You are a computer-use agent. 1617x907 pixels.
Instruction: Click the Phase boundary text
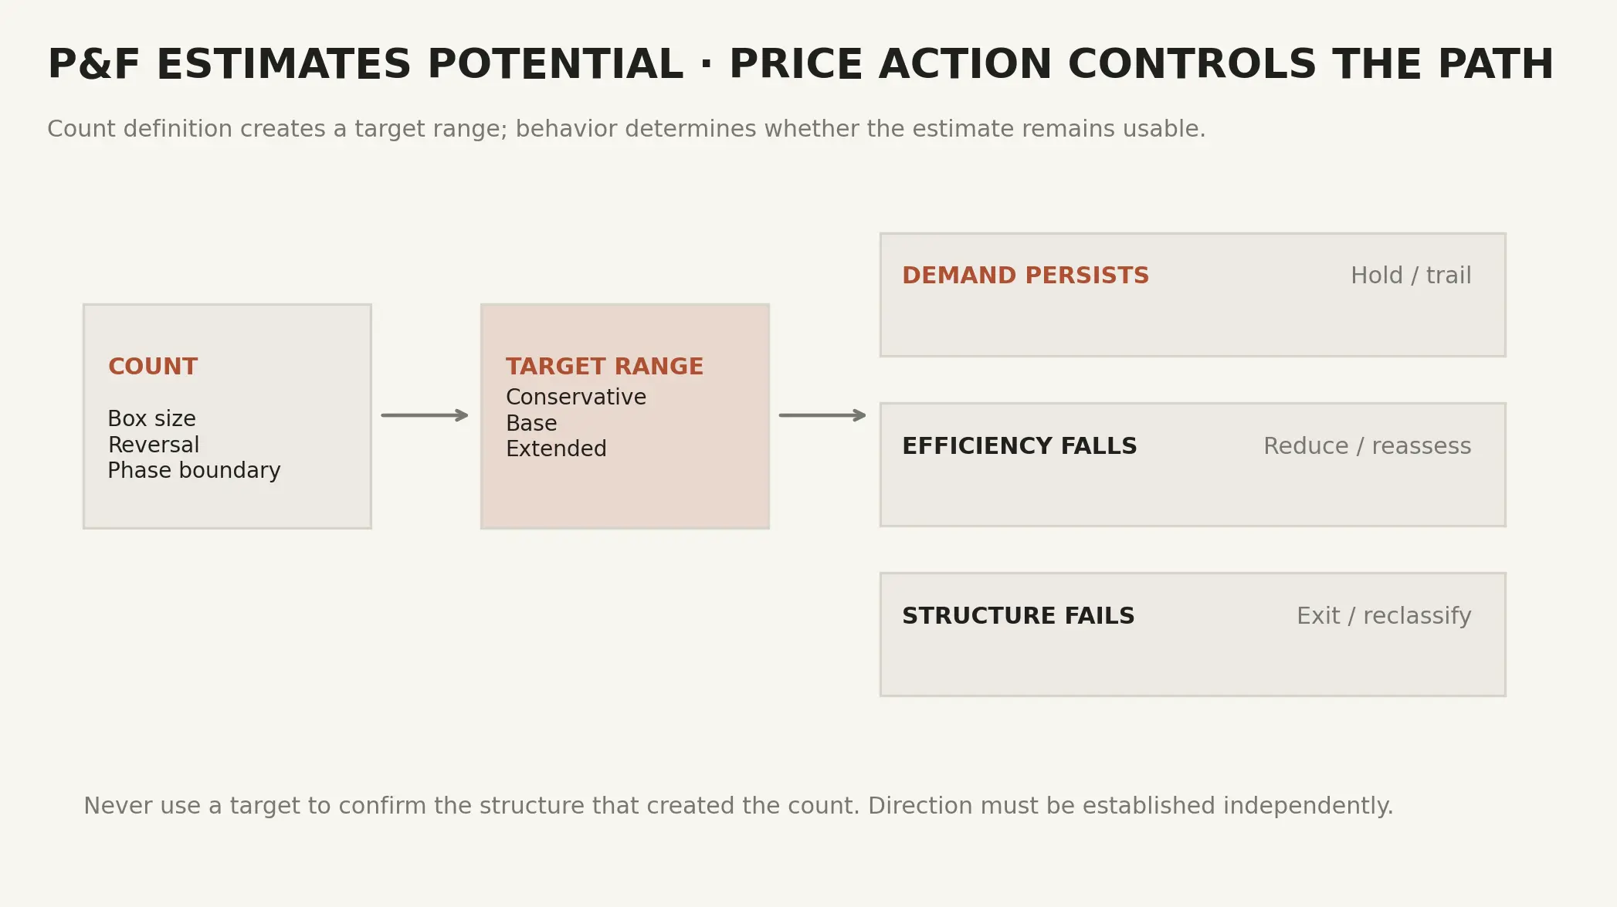195,471
